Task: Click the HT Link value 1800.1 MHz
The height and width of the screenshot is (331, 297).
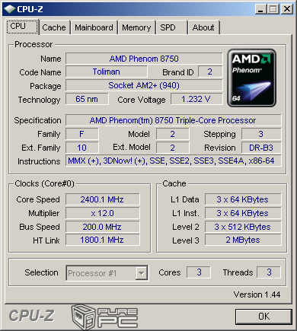Action: tap(102, 240)
